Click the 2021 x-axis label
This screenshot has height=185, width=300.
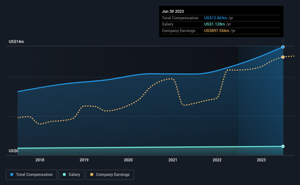point(173,160)
